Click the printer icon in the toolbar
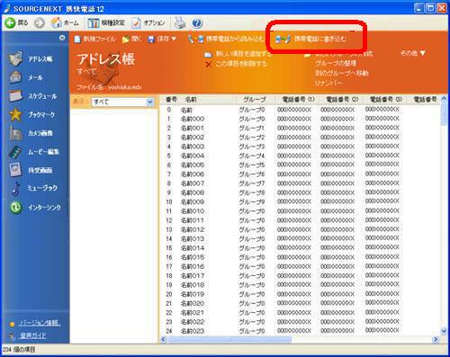The width and height of the screenshot is (450, 357). [x=180, y=22]
